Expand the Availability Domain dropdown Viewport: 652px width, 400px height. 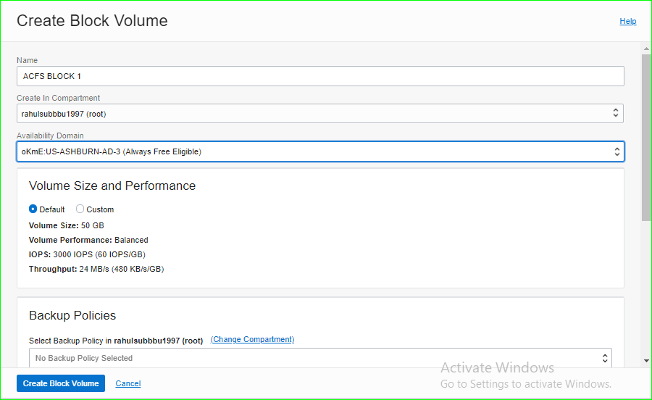click(x=319, y=151)
